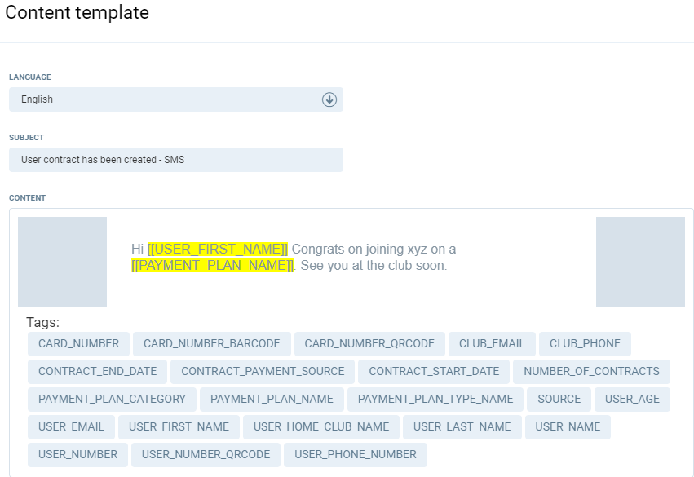Viewport: 694px width, 477px height.
Task: Insert the CARD_NUMBER_BARCODE tag
Action: tap(211, 344)
